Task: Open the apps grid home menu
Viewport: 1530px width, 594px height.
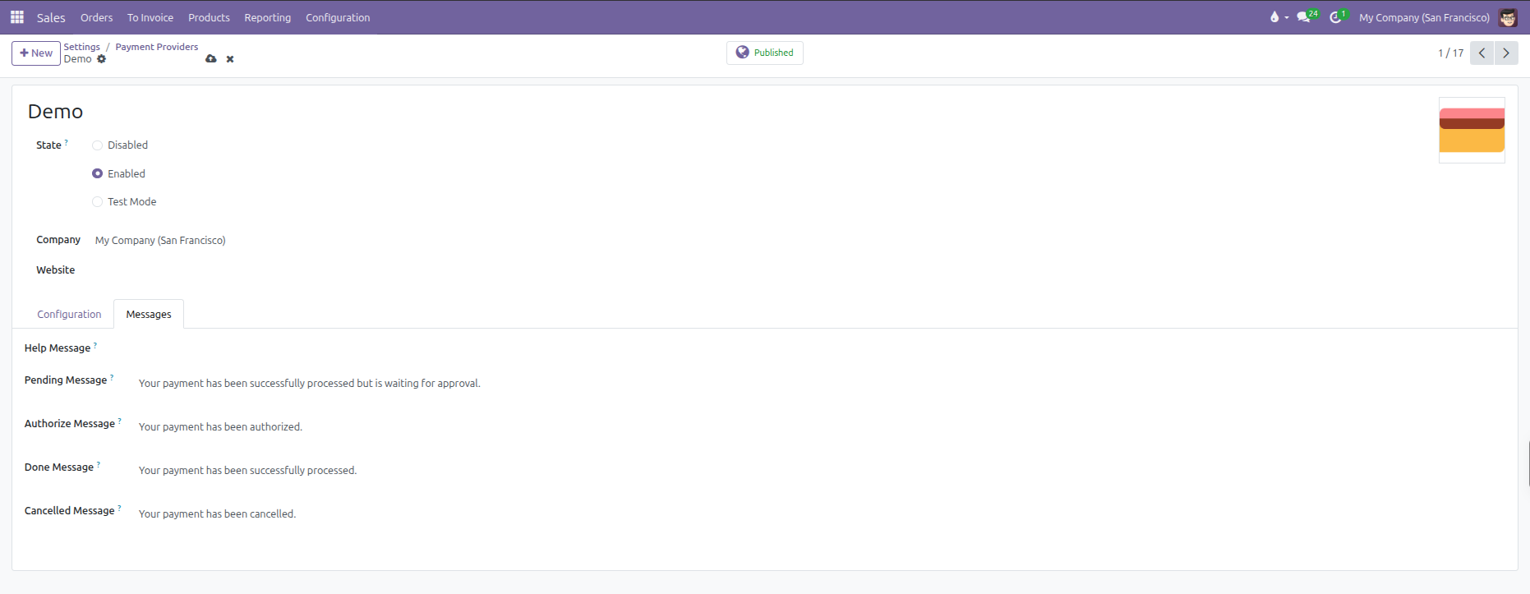Action: pyautogui.click(x=16, y=17)
